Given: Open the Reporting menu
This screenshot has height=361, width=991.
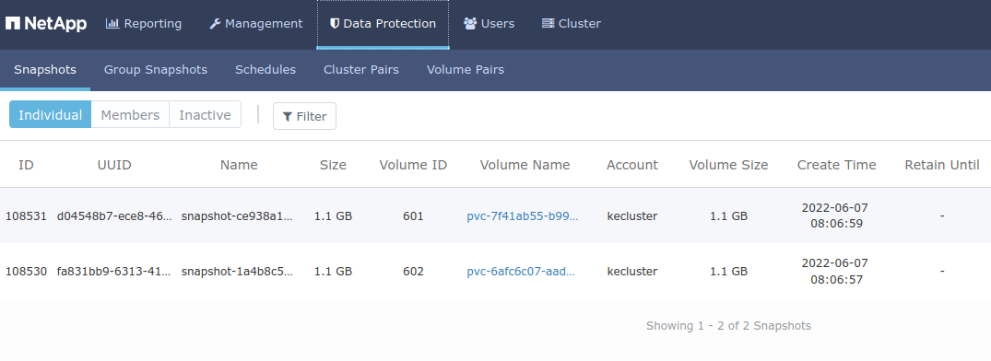Looking at the screenshot, I should pyautogui.click(x=144, y=23).
